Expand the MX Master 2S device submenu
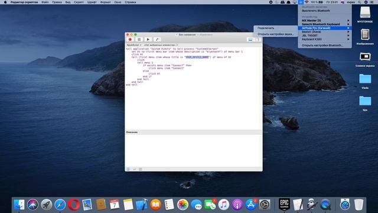 [325, 21]
